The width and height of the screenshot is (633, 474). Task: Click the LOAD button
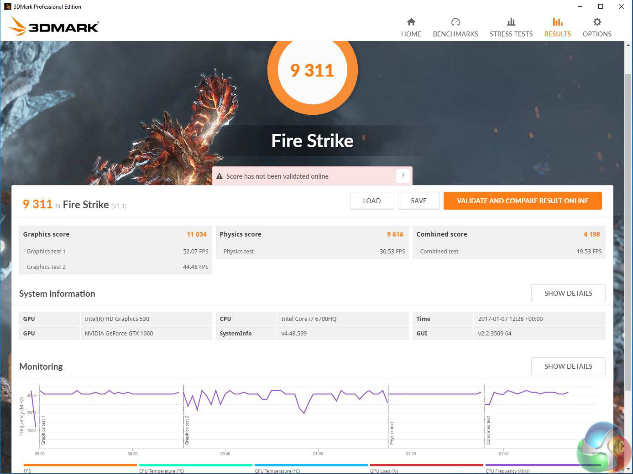tap(372, 201)
